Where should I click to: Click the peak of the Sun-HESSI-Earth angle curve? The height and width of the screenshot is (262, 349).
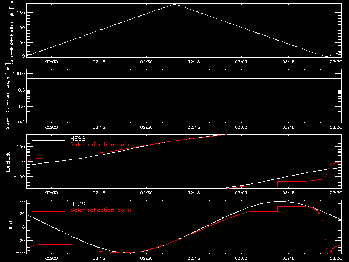pyautogui.click(x=175, y=4)
